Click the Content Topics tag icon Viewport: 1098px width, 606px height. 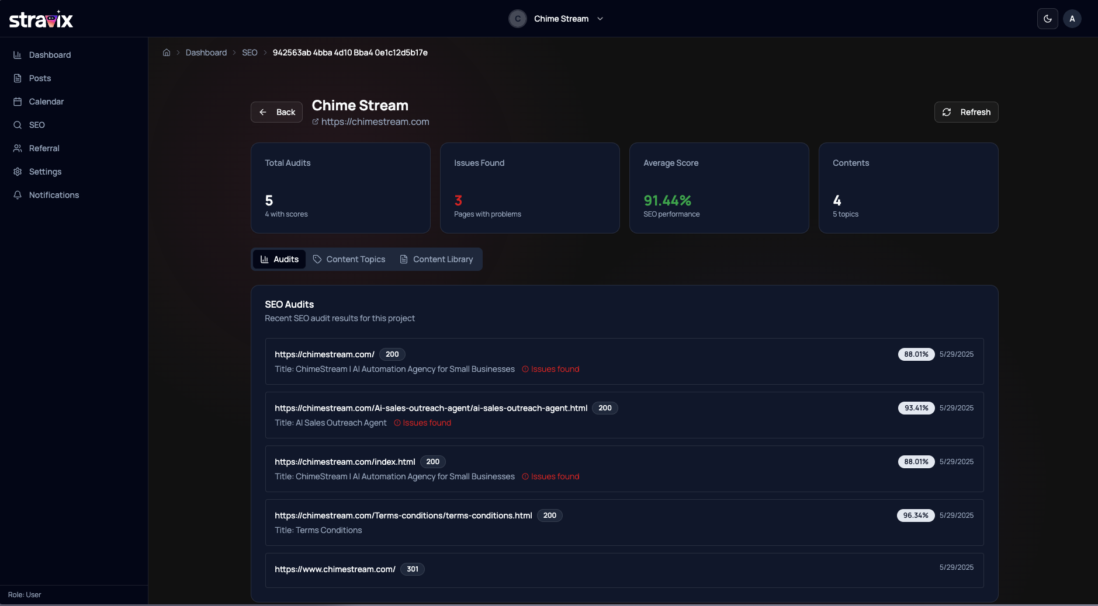[317, 259]
